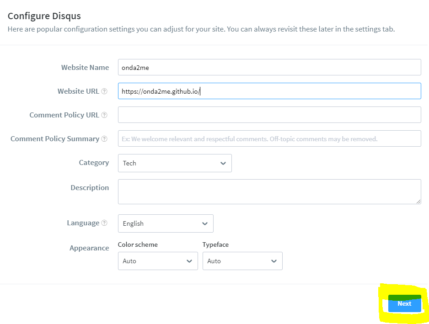The height and width of the screenshot is (324, 429).
Task: Select the Comment Policy URL input
Action: click(269, 115)
